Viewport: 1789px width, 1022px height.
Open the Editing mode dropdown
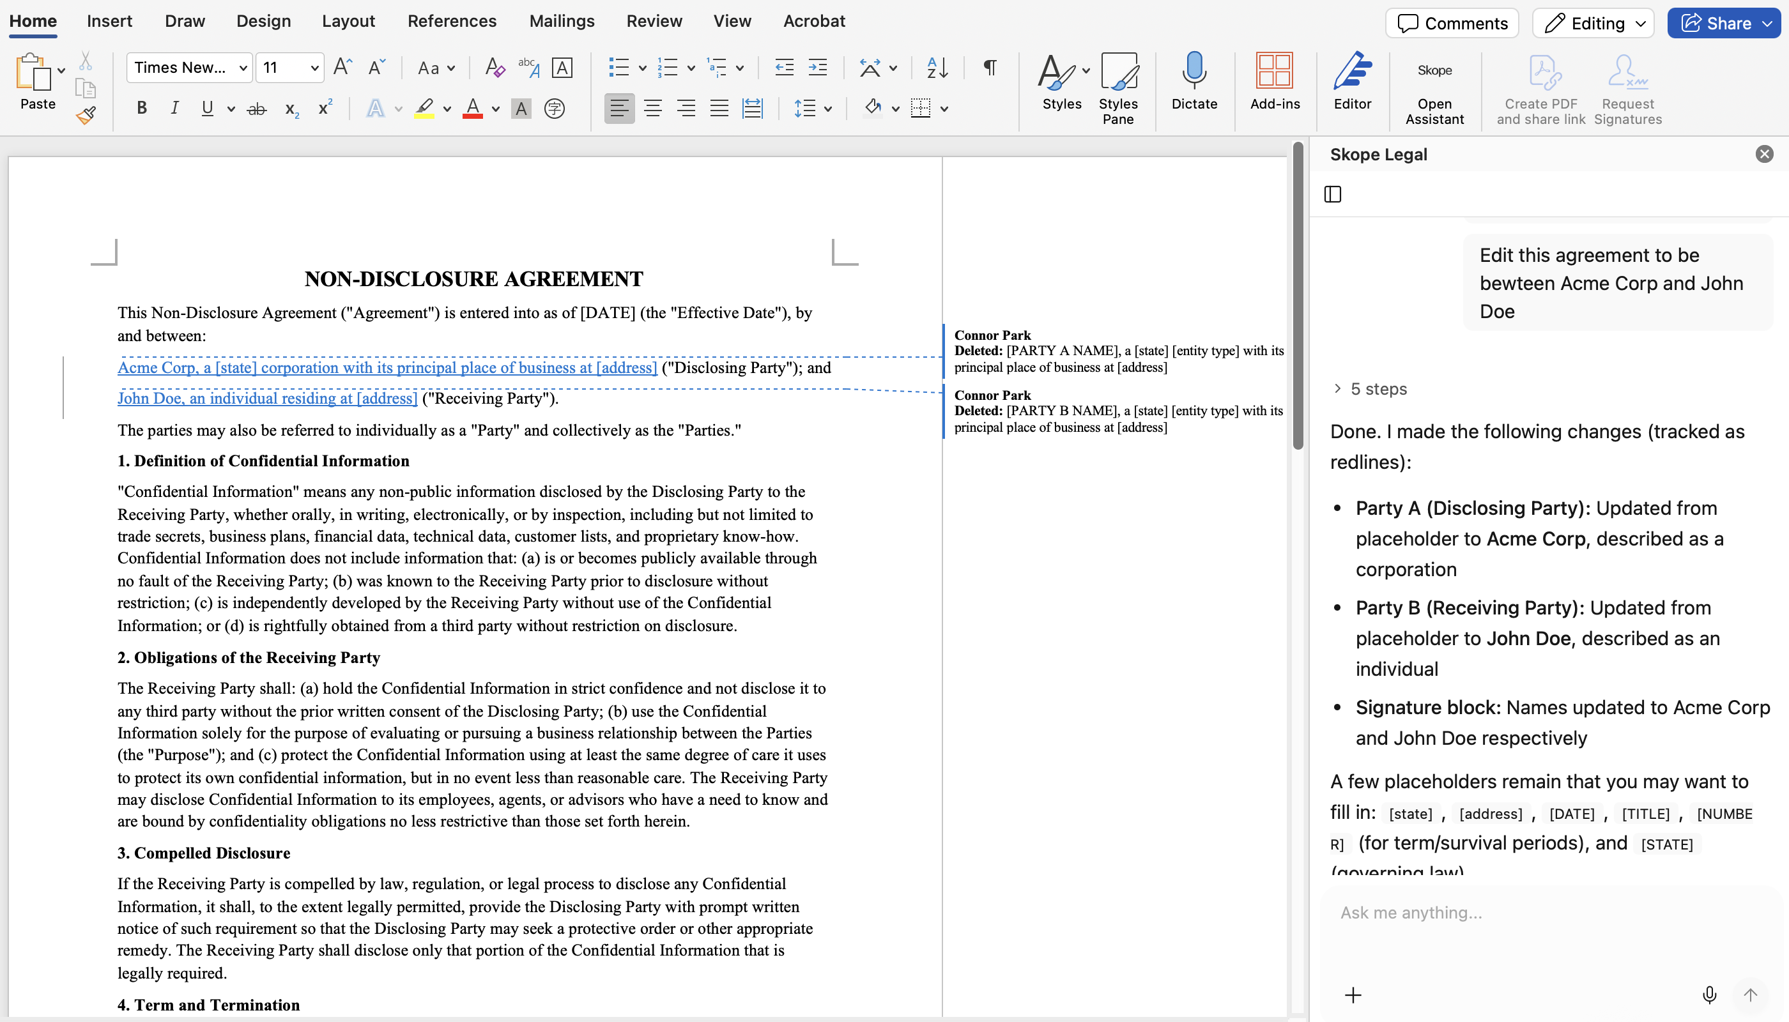[1592, 22]
